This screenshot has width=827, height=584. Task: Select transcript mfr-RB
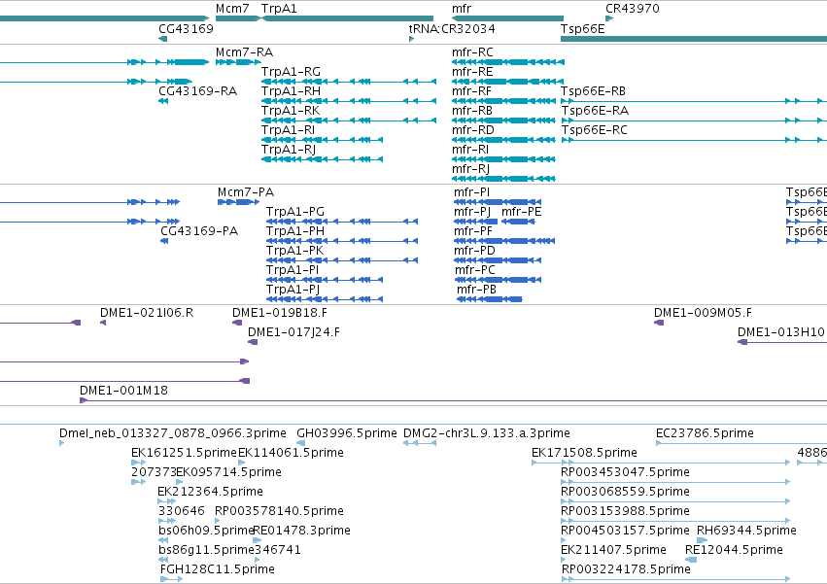503,120
